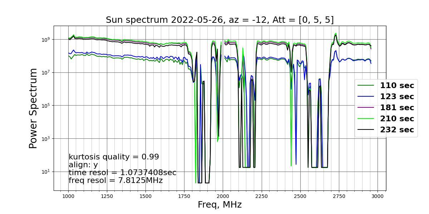The image size is (429, 214).
Task: Select the '232 sec' legend label
Action: tap(397, 130)
